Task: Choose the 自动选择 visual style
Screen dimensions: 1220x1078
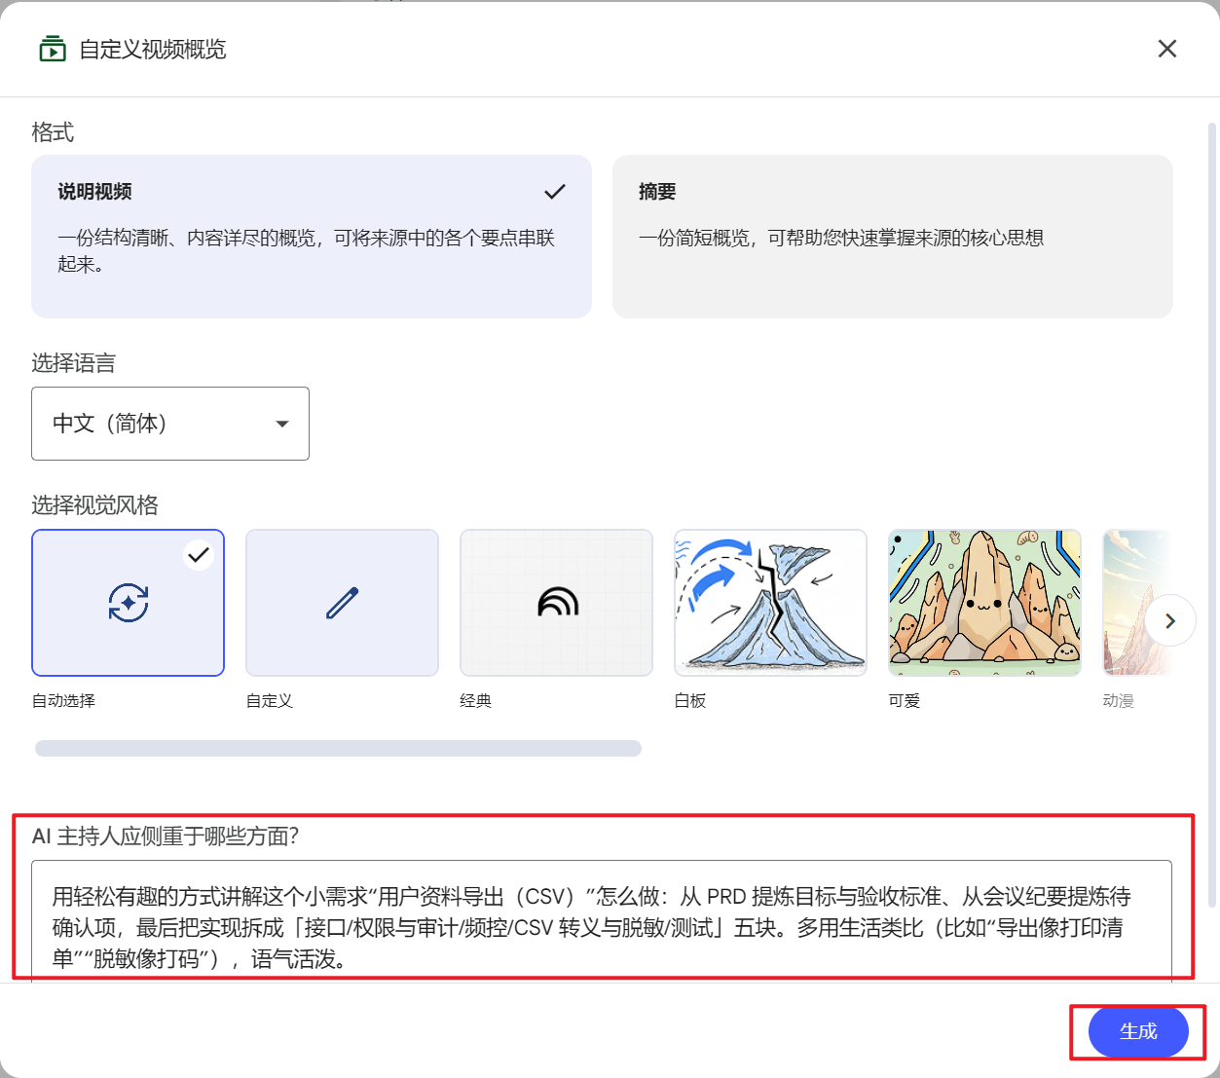Action: (x=129, y=603)
